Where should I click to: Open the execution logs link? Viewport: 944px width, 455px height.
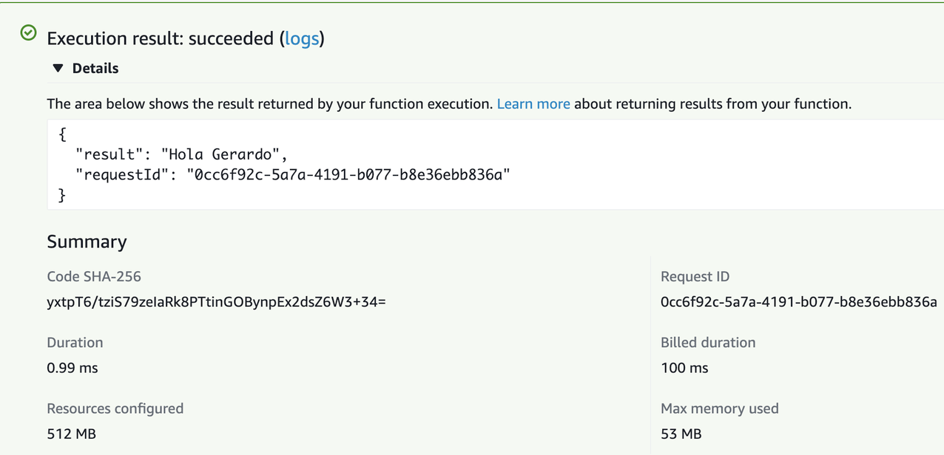[x=302, y=38]
